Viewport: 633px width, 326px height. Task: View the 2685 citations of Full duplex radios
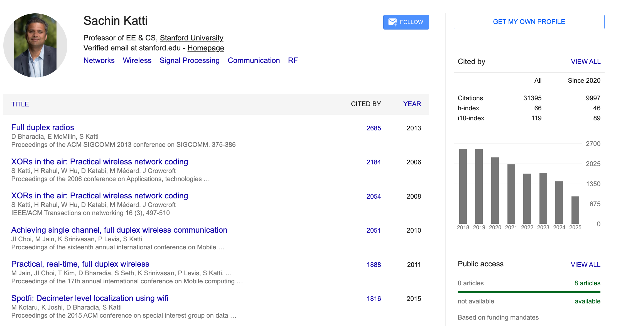click(x=373, y=128)
